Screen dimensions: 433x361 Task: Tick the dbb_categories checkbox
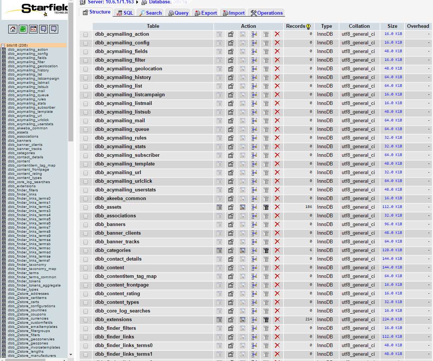[x=86, y=251]
